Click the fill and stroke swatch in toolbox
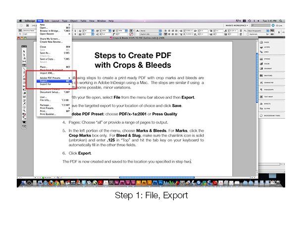303x232 pixels. pyautogui.click(x=24, y=115)
